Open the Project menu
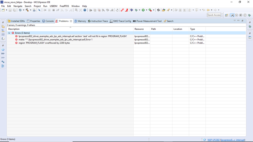 [37, 6]
